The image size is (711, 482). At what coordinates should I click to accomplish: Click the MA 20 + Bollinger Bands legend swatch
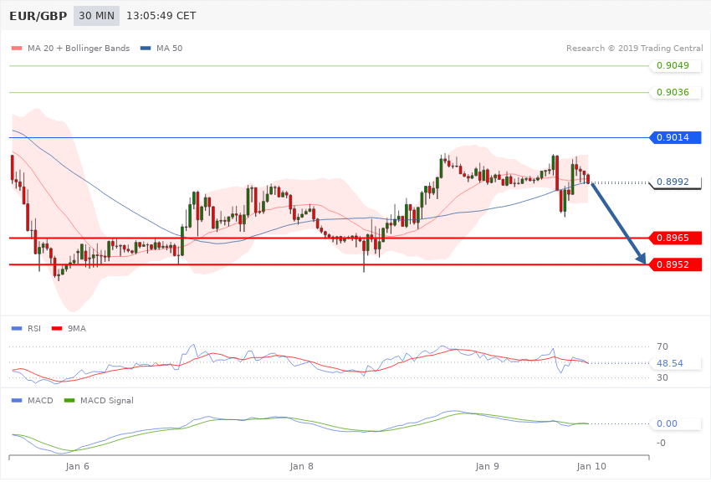17,49
